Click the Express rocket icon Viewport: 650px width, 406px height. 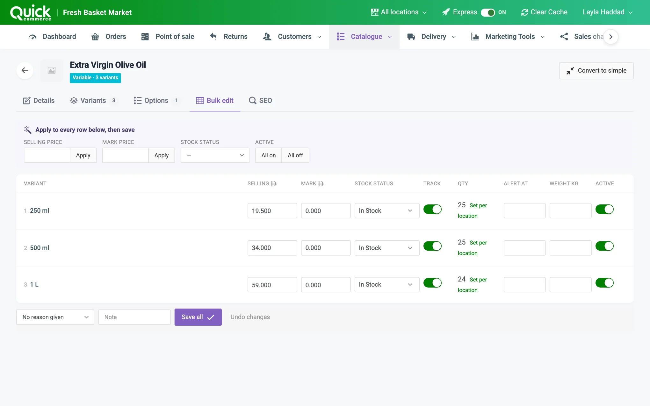pyautogui.click(x=446, y=12)
